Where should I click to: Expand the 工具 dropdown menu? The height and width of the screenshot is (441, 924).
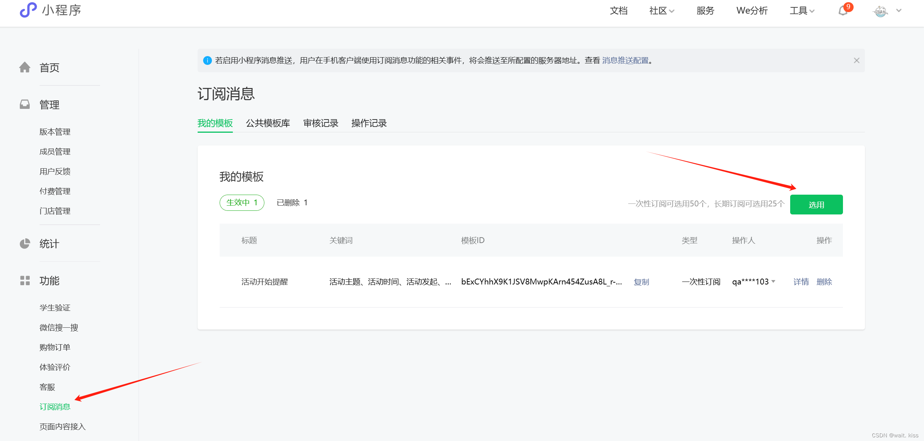pyautogui.click(x=802, y=11)
